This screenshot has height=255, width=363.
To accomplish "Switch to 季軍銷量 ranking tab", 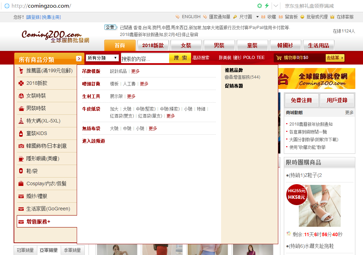I will click(x=73, y=250).
